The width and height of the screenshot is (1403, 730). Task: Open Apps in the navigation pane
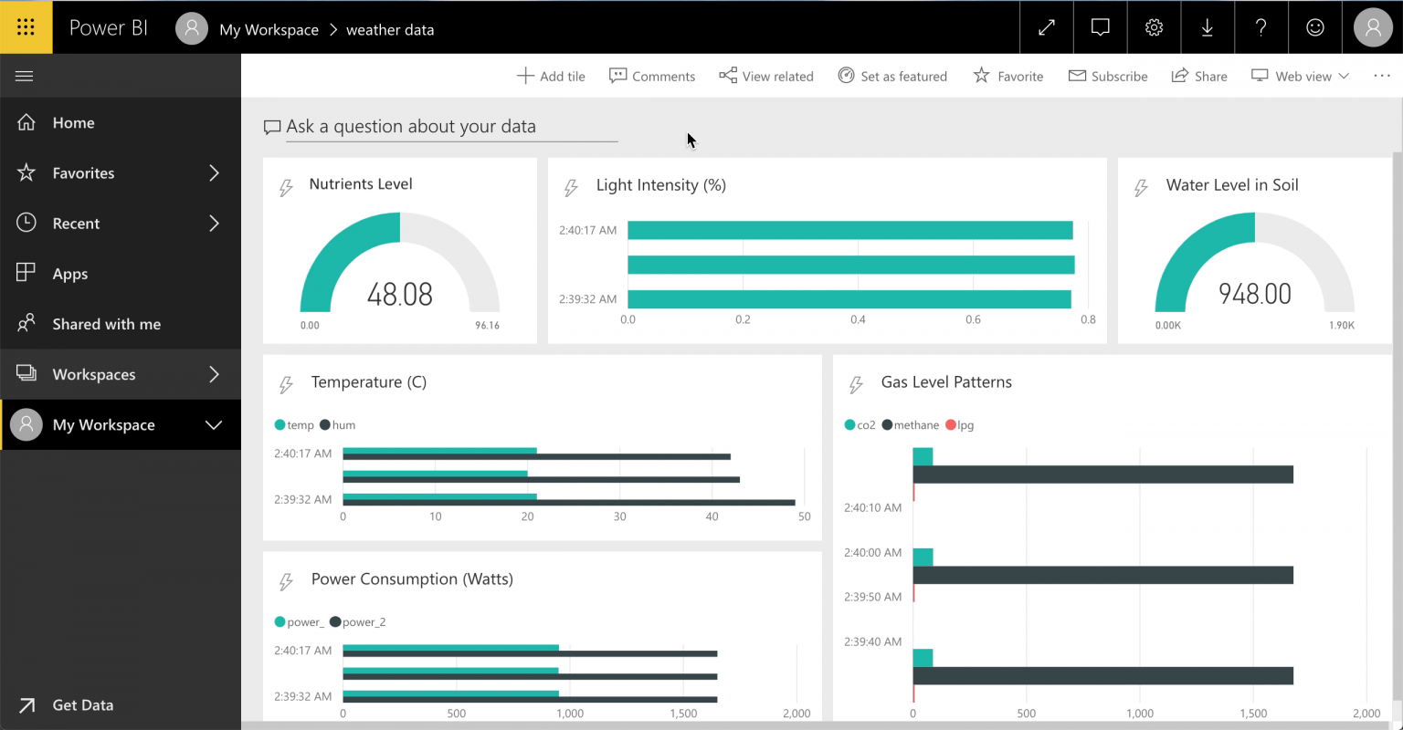coord(121,273)
